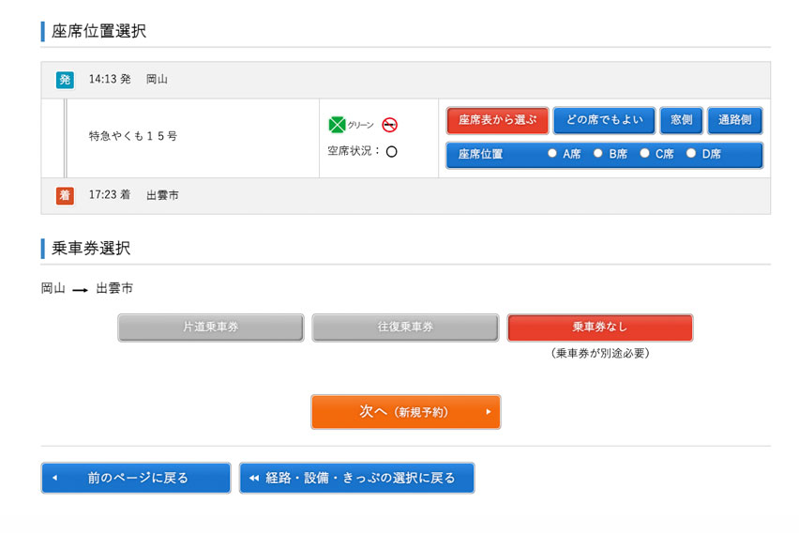Click the orange 着 arrival badge

tap(64, 195)
